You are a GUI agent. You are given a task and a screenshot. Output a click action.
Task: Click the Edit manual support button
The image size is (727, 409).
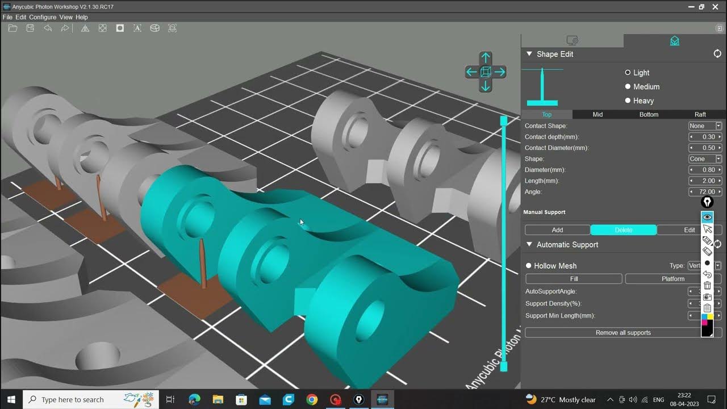click(690, 230)
